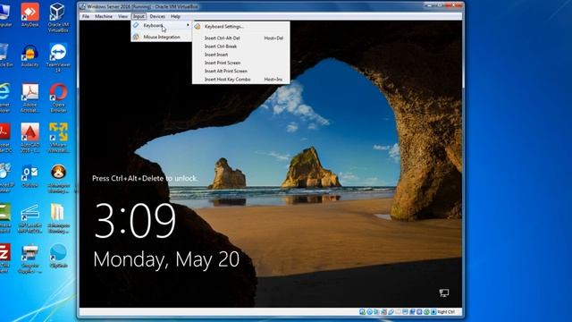Open the File menu in VirtualBox

coord(86,16)
